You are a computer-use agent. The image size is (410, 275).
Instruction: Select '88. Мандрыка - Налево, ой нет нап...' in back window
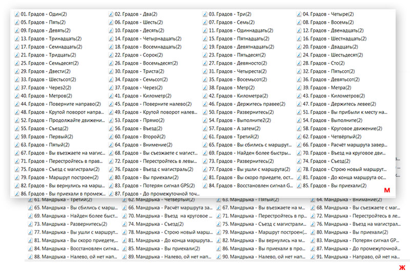point(73,257)
